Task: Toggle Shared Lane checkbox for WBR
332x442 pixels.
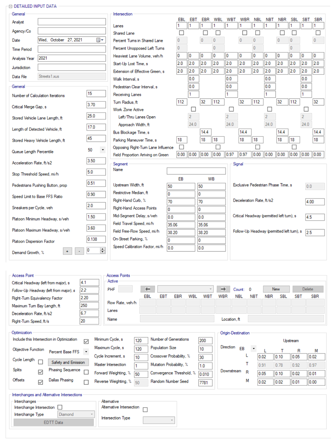Action: [x=245, y=33]
